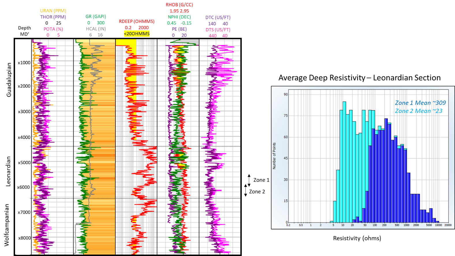Image resolution: width=455 pixels, height=256 pixels.
Task: Click the POTA (%) label
Action: point(53,29)
